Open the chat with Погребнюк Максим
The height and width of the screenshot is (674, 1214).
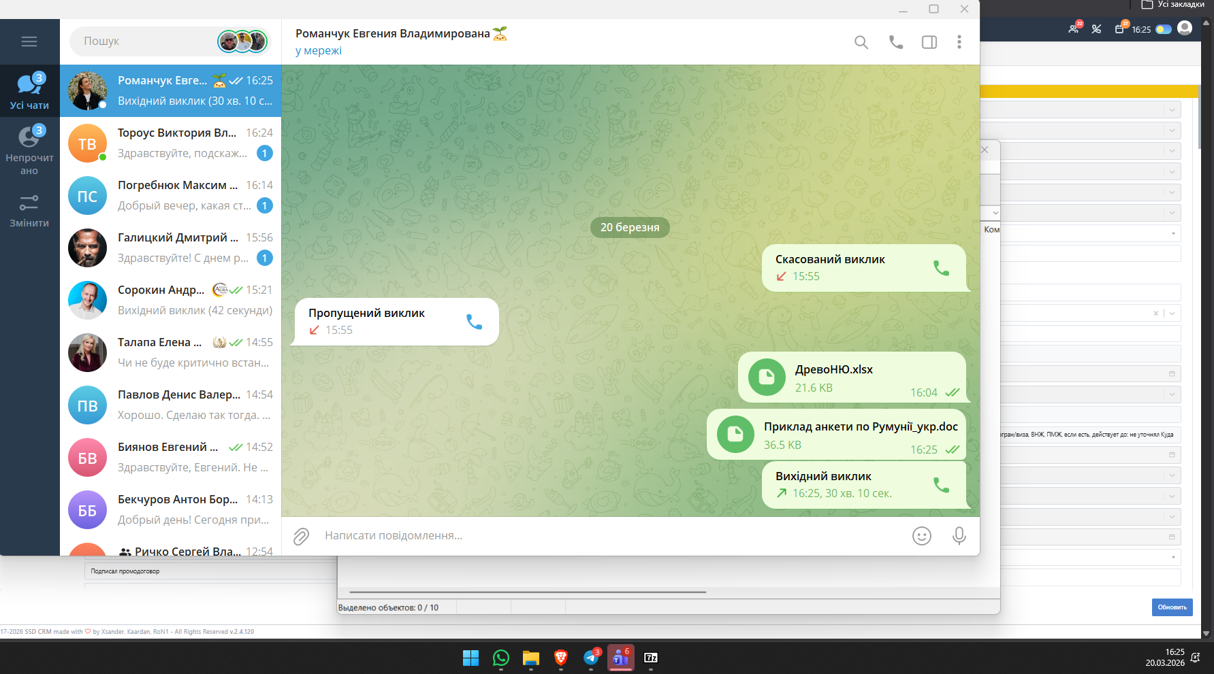171,196
